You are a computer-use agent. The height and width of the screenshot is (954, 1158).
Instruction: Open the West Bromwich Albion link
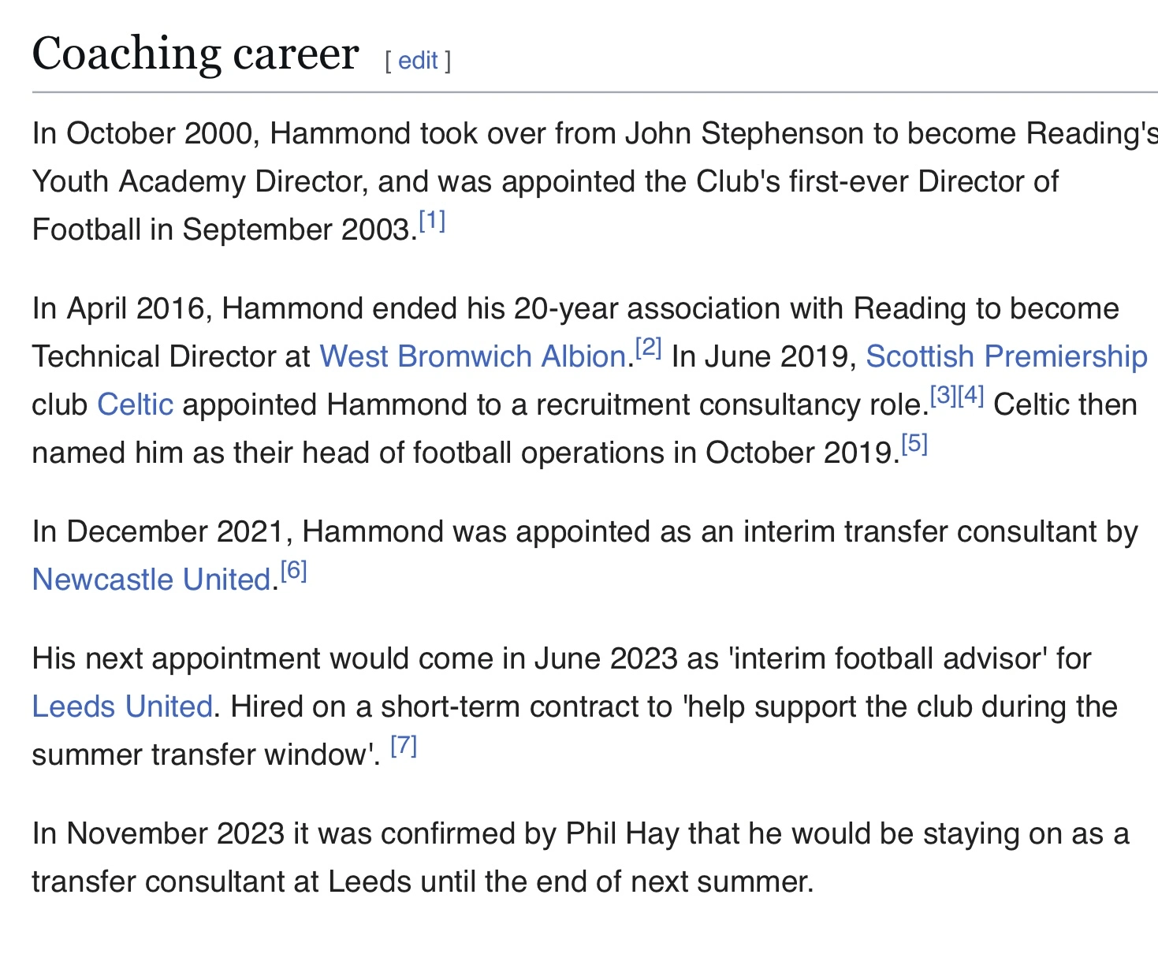(472, 357)
